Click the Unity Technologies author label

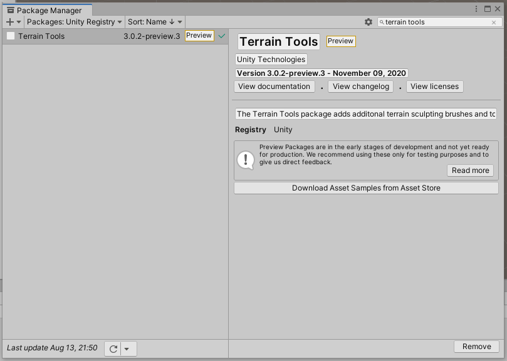pyautogui.click(x=271, y=60)
